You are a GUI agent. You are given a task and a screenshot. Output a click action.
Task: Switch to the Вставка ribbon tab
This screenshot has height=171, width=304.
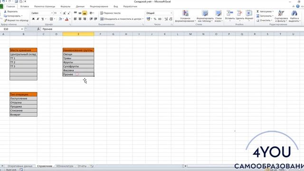(x=24, y=6)
